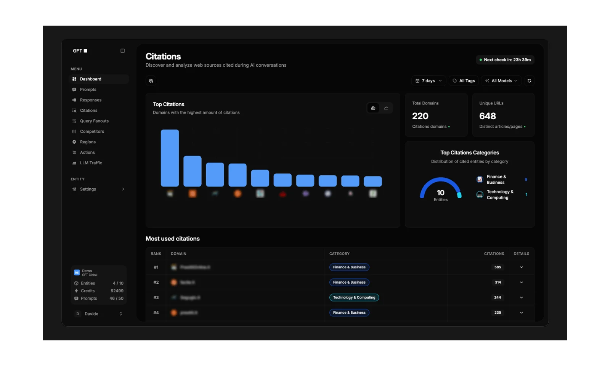
Task: Click the Regions pin icon
Action: pyautogui.click(x=74, y=142)
